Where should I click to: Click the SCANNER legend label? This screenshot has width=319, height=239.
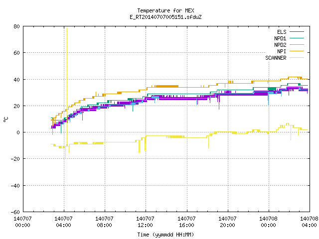click(276, 58)
